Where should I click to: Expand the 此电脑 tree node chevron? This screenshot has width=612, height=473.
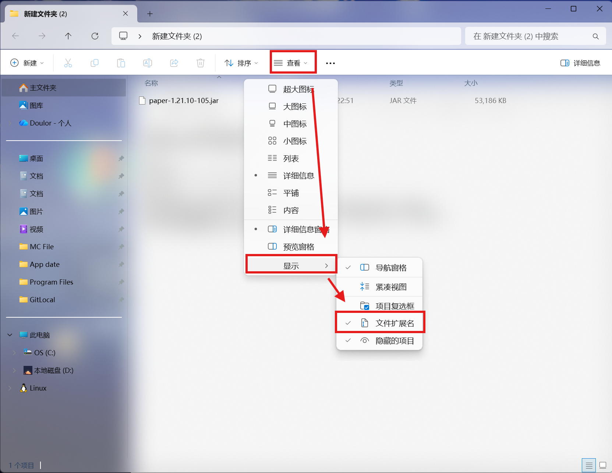(x=10, y=335)
